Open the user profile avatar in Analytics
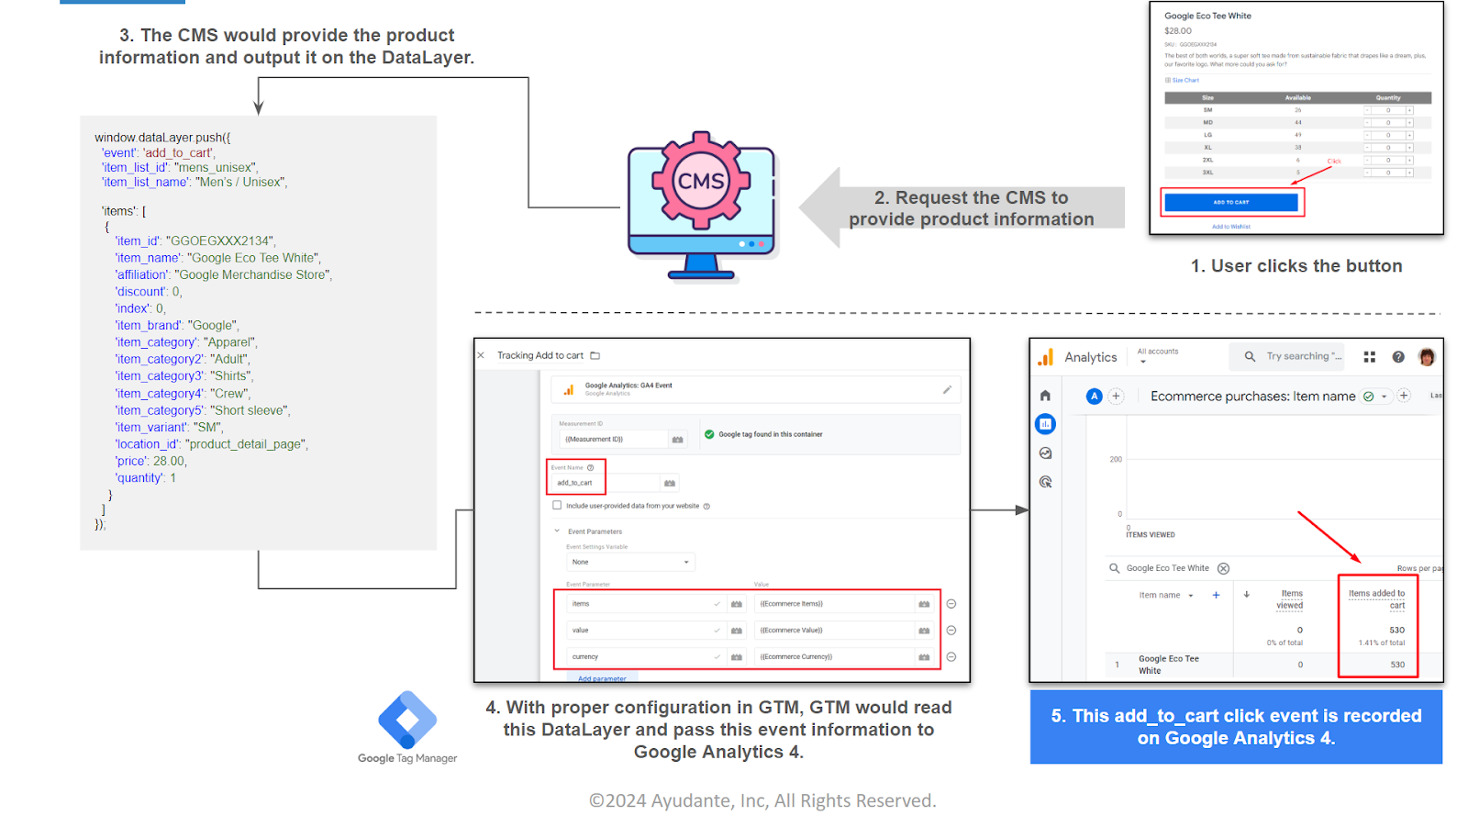The height and width of the screenshot is (827, 1468). point(1427,357)
